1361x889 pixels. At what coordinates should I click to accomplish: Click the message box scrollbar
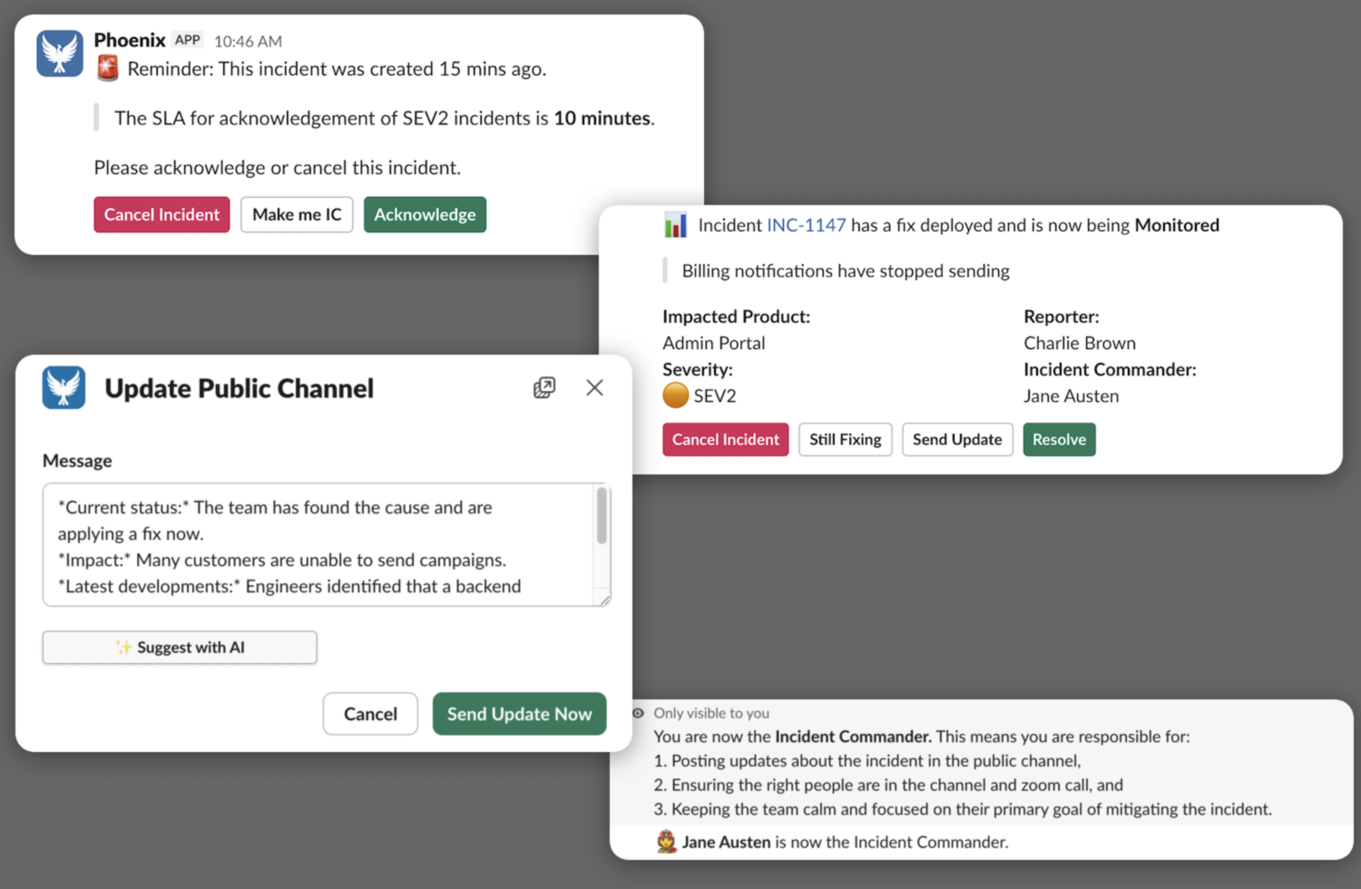click(x=602, y=516)
